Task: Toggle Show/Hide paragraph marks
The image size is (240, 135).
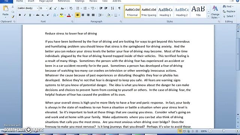Action: tap(119, 8)
